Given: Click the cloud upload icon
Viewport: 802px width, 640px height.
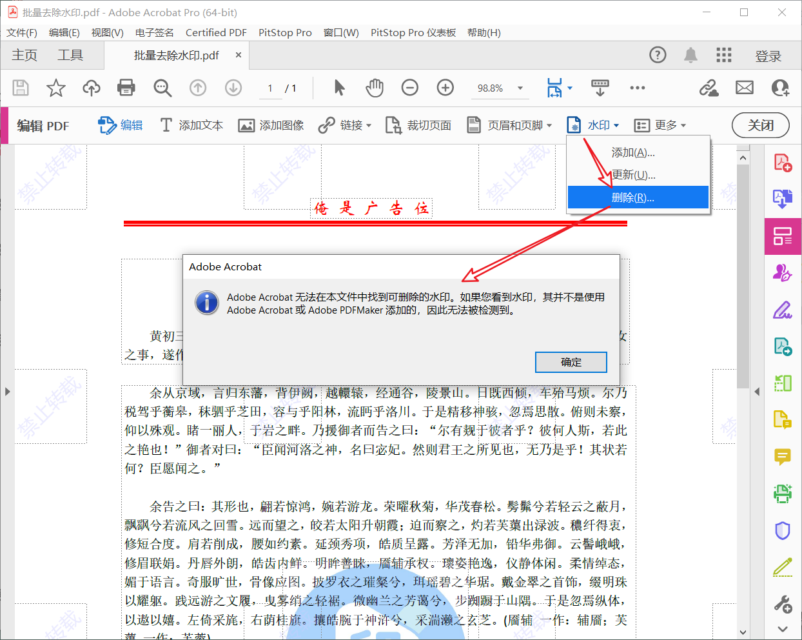Looking at the screenshot, I should point(92,88).
